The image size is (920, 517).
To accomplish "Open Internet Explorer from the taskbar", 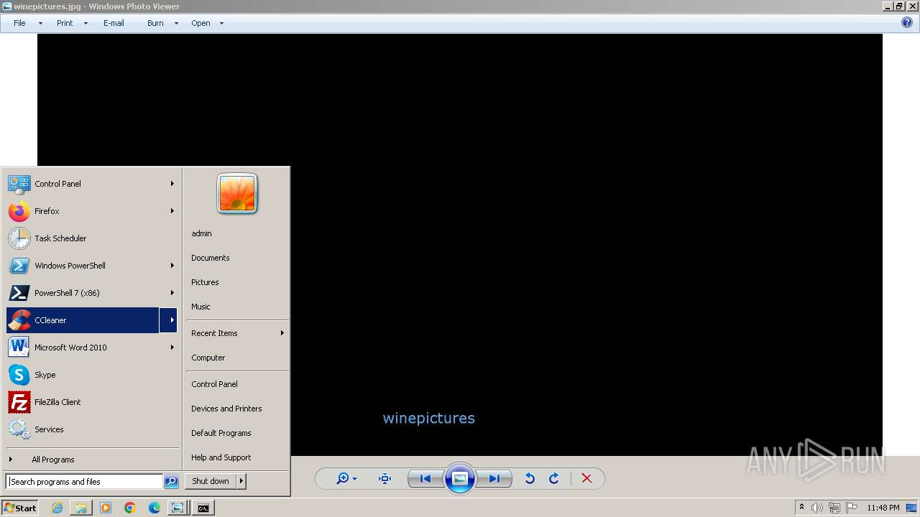I will click(x=57, y=508).
